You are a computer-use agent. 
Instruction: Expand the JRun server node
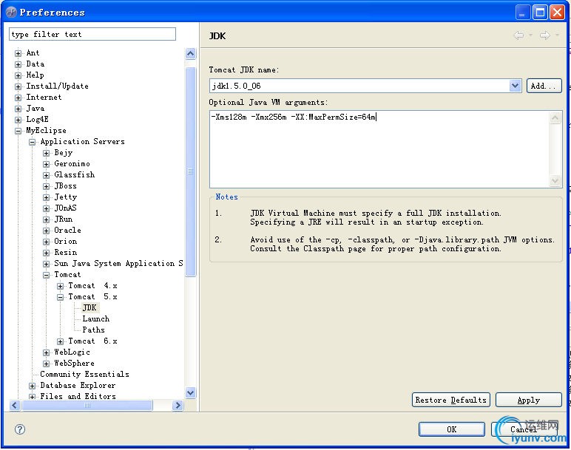(x=47, y=219)
